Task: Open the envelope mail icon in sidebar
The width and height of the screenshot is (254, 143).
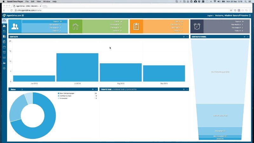Action: click(4, 58)
